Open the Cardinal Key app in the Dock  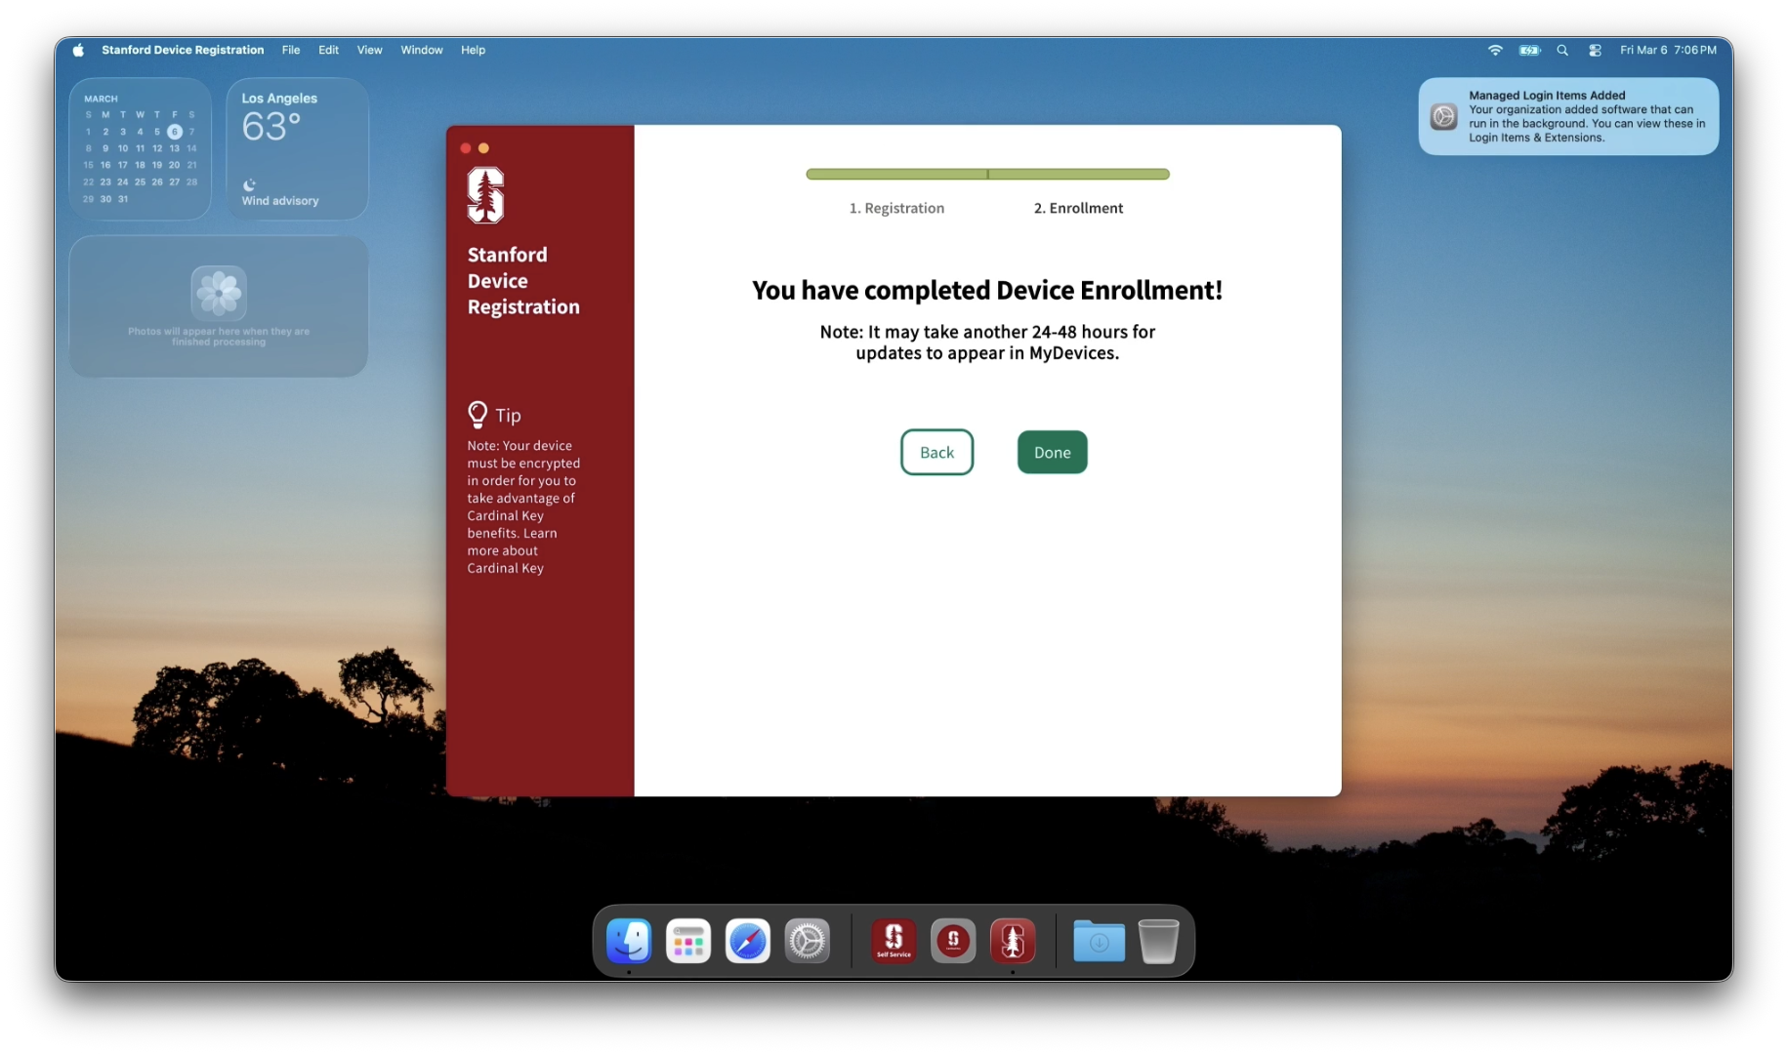pyautogui.click(x=953, y=940)
